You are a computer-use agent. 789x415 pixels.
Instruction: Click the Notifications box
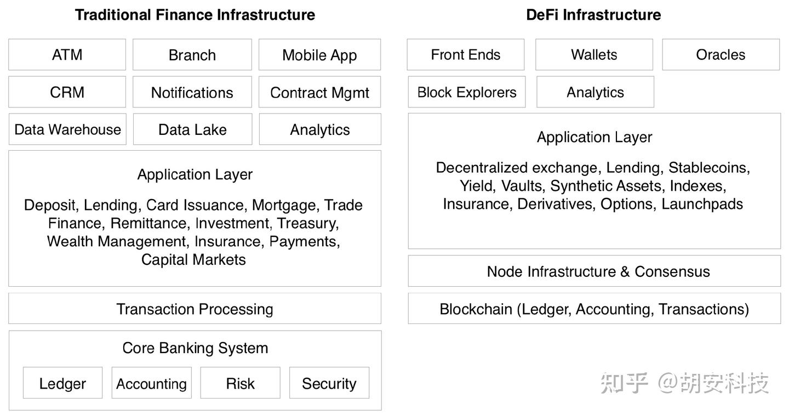coord(192,92)
